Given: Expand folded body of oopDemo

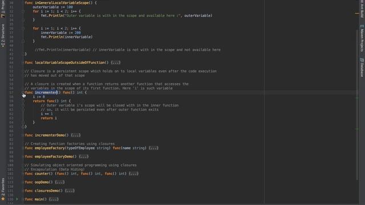Looking at the screenshot, I should [60, 182].
